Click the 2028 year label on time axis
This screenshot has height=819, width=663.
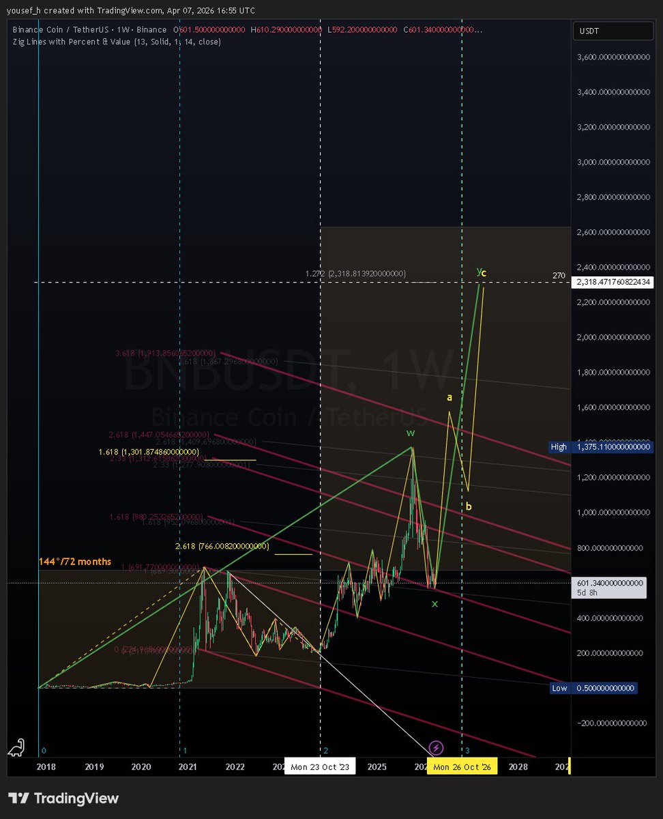pyautogui.click(x=518, y=767)
